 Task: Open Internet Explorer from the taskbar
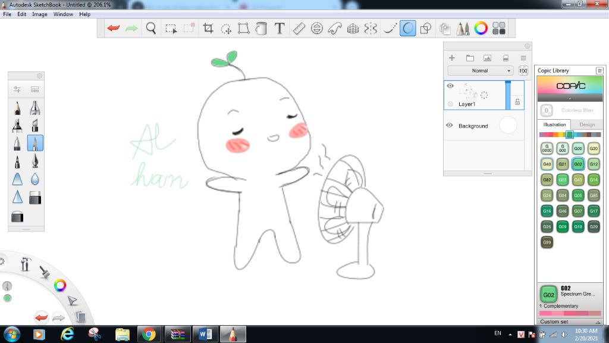click(67, 334)
